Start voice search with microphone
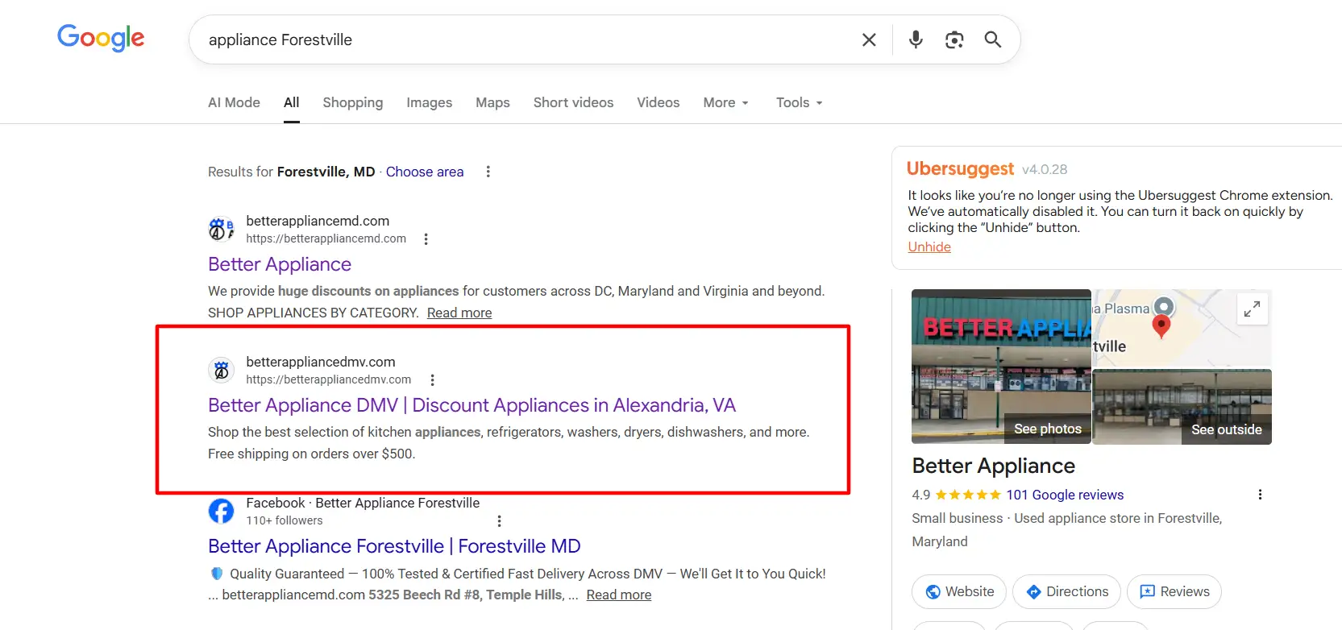 [x=916, y=39]
